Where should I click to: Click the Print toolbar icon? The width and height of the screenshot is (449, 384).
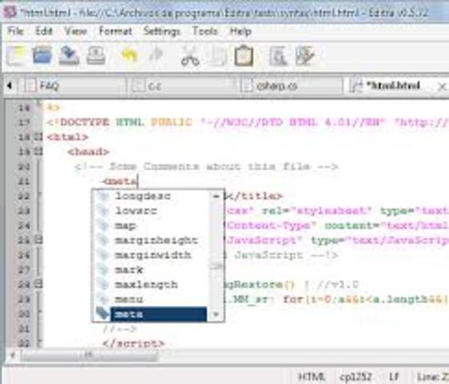coord(96,55)
